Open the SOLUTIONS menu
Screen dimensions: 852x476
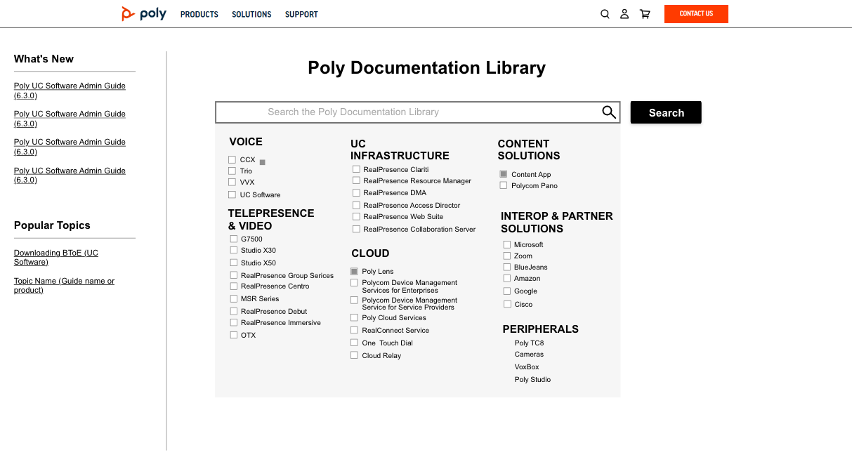(251, 14)
